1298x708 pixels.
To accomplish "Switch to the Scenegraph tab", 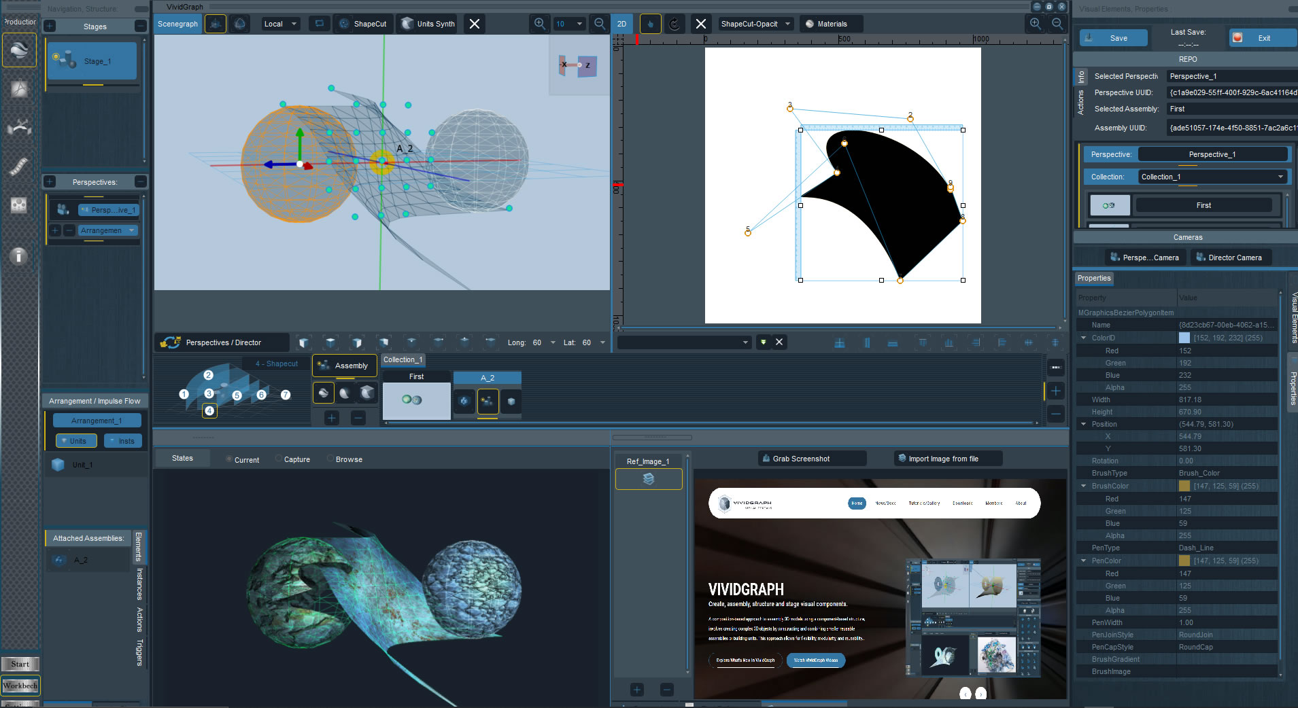I will click(177, 24).
